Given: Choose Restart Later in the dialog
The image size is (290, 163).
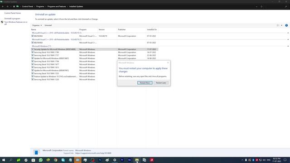Looking at the screenshot, I should coord(161,83).
